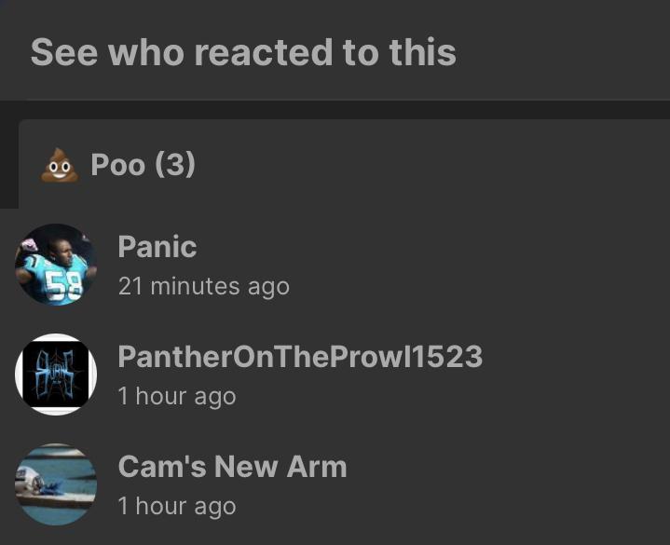Select the raised fist in Panic's avatar photo
The height and width of the screenshot is (545, 670).
(x=29, y=245)
